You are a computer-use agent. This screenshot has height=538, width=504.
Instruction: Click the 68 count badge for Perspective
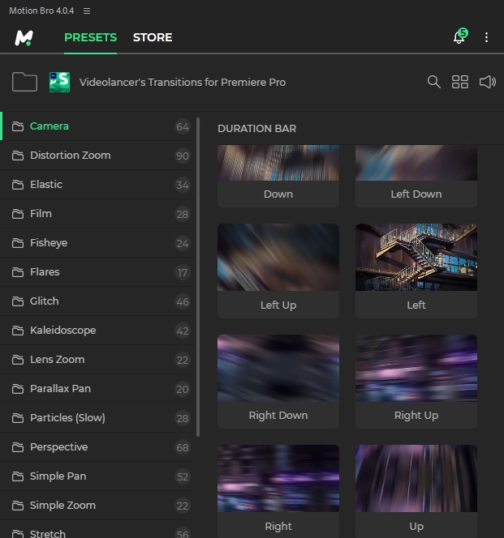coord(183,448)
